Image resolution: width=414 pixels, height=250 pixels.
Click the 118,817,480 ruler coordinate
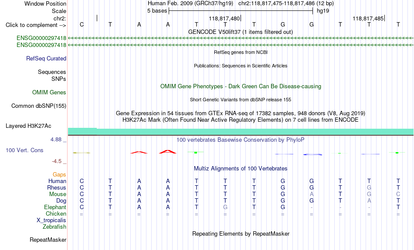(x=224, y=18)
